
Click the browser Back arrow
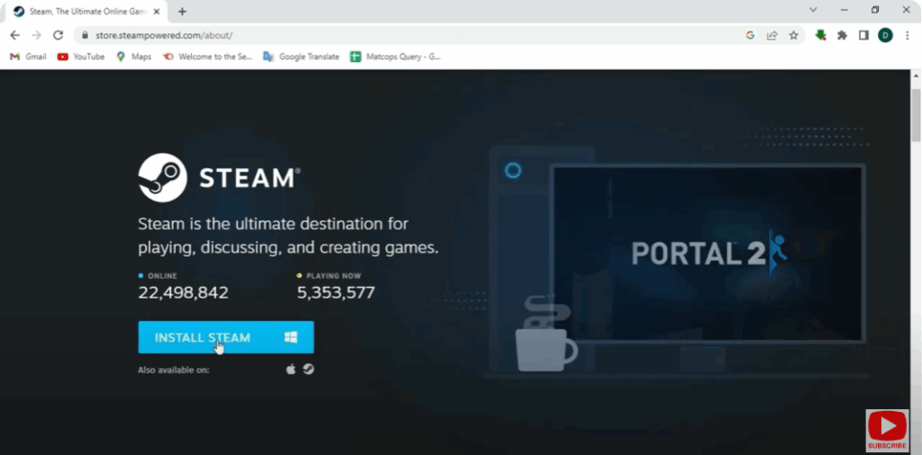point(15,35)
